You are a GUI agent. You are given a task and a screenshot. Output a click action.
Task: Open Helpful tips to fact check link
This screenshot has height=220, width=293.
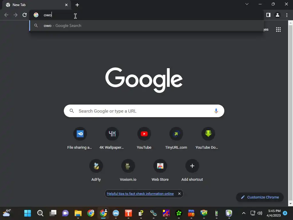(x=140, y=194)
